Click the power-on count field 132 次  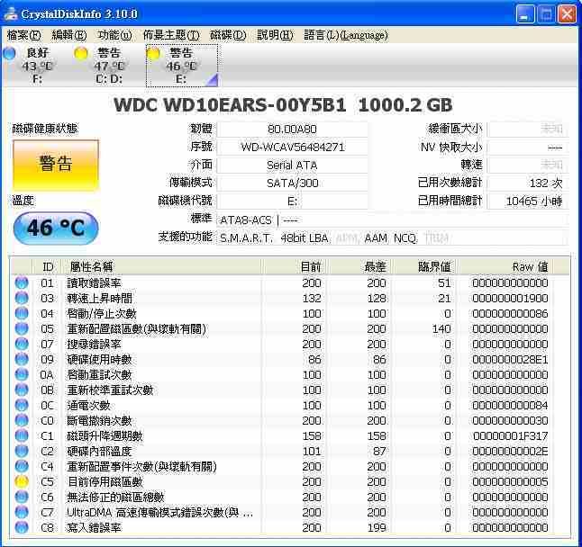pos(527,183)
